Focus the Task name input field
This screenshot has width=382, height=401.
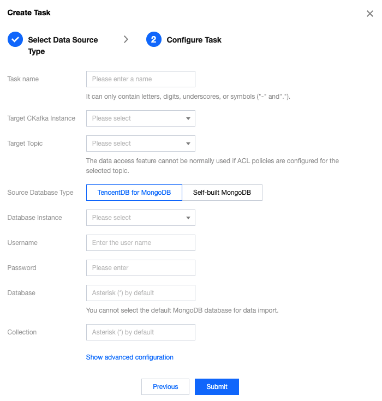[141, 79]
